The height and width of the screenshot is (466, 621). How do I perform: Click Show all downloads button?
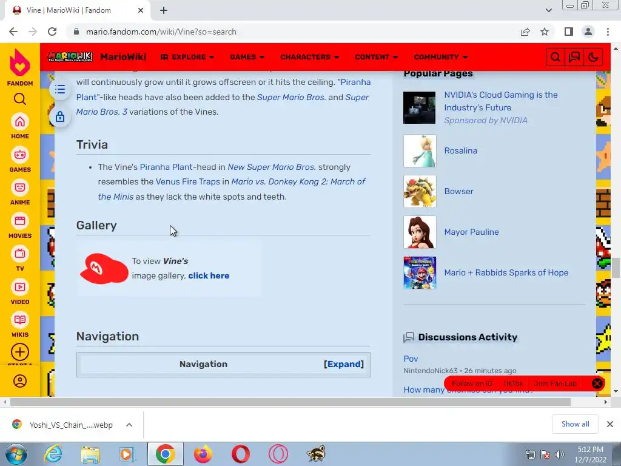pyautogui.click(x=575, y=424)
